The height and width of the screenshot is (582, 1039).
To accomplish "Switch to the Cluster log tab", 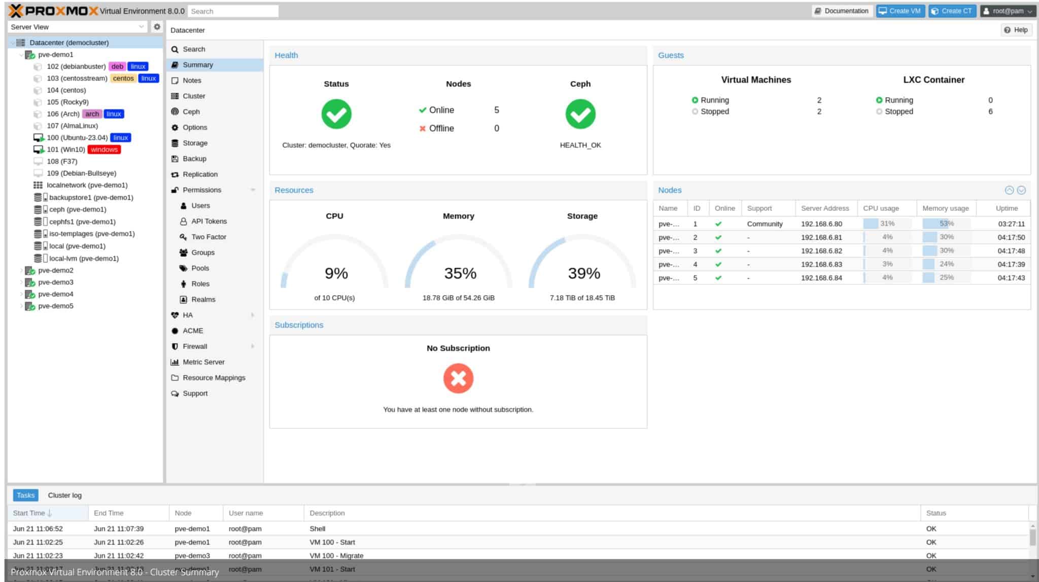I will pos(64,495).
